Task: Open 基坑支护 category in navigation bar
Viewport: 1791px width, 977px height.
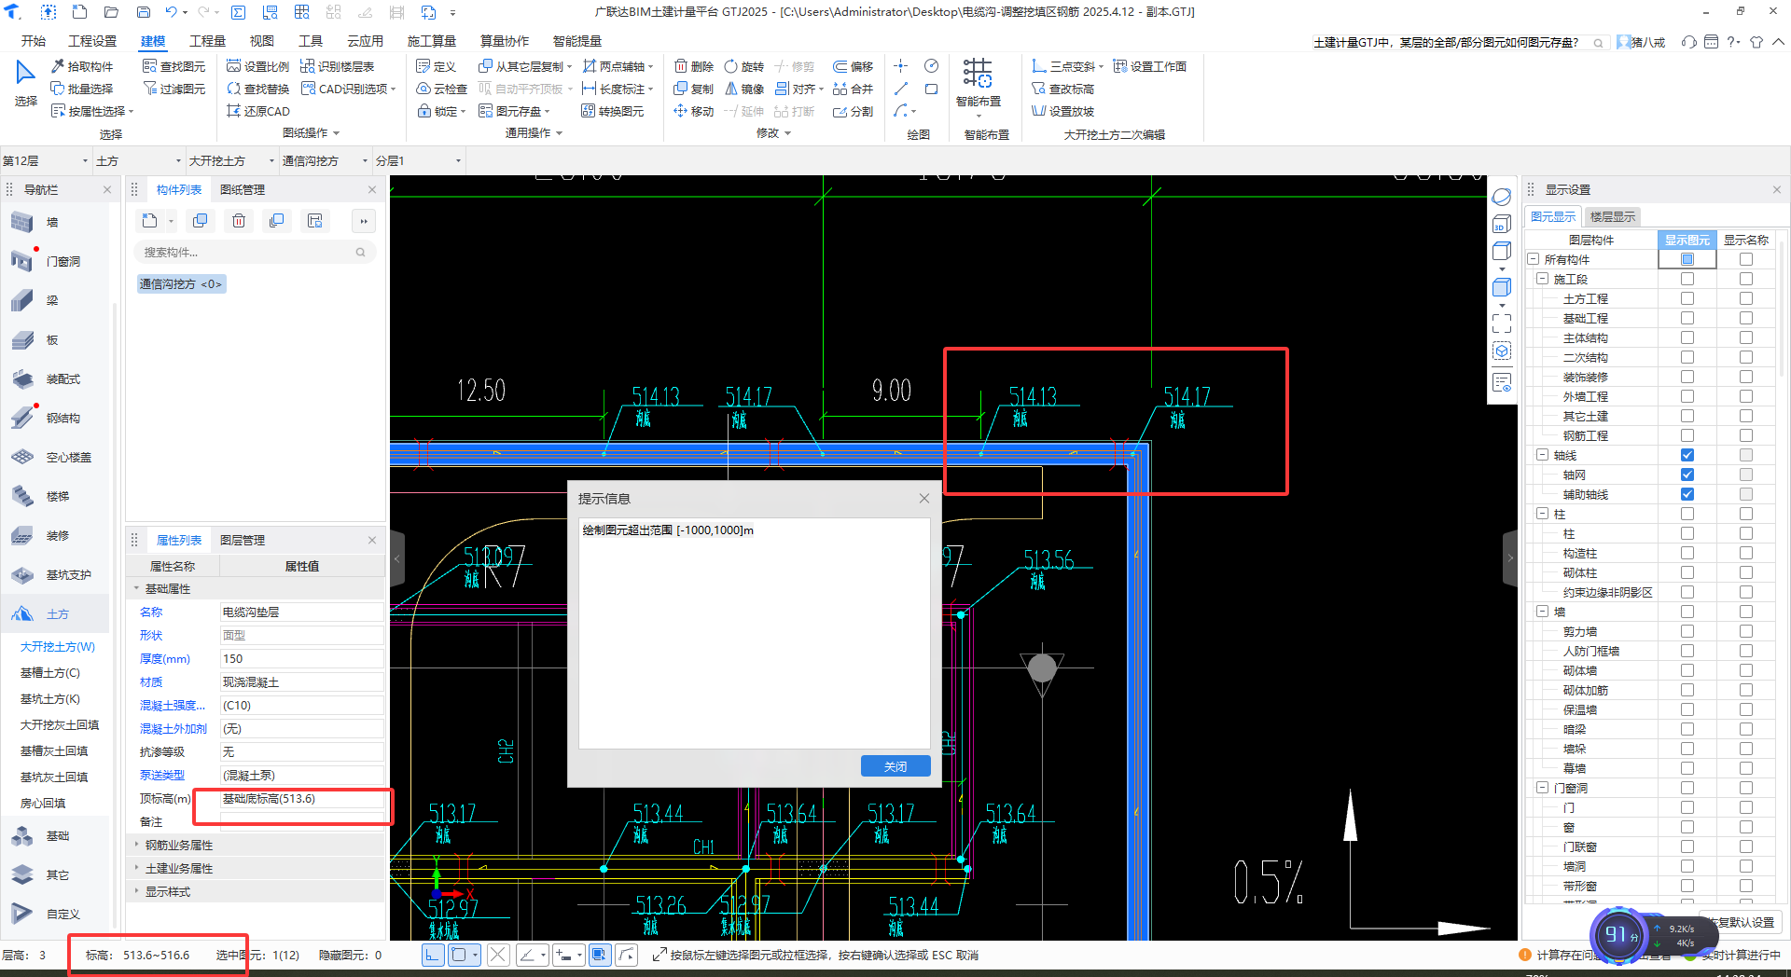Action: (x=53, y=574)
